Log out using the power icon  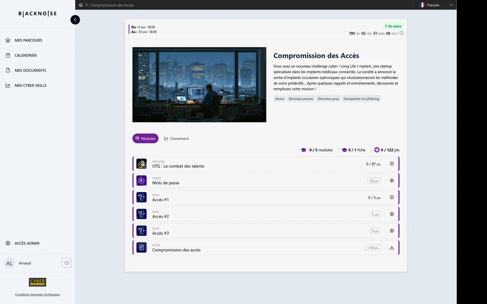click(x=66, y=263)
